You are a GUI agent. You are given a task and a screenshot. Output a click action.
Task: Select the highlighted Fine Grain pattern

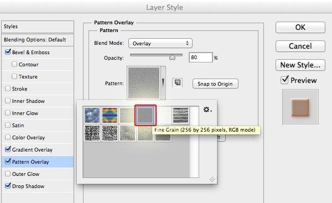pos(145,116)
